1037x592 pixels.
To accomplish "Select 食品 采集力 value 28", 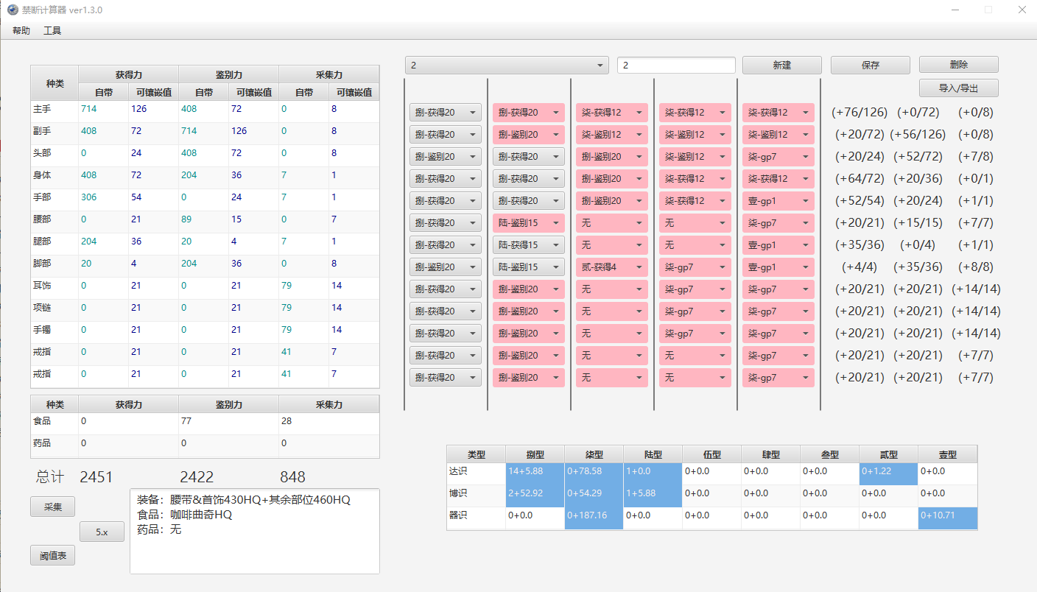I will click(x=287, y=421).
